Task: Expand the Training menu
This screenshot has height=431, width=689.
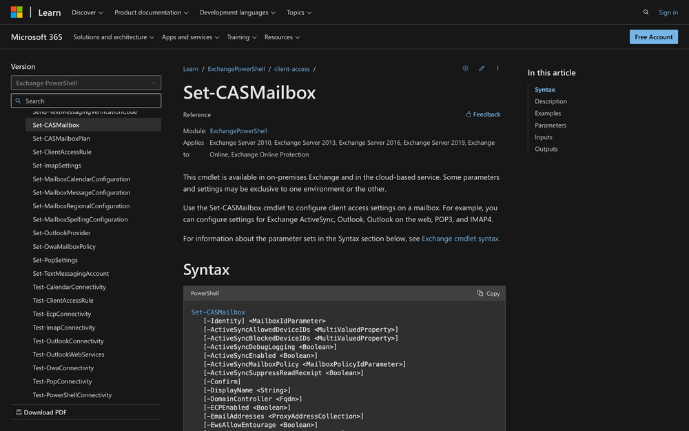Action: tap(242, 37)
